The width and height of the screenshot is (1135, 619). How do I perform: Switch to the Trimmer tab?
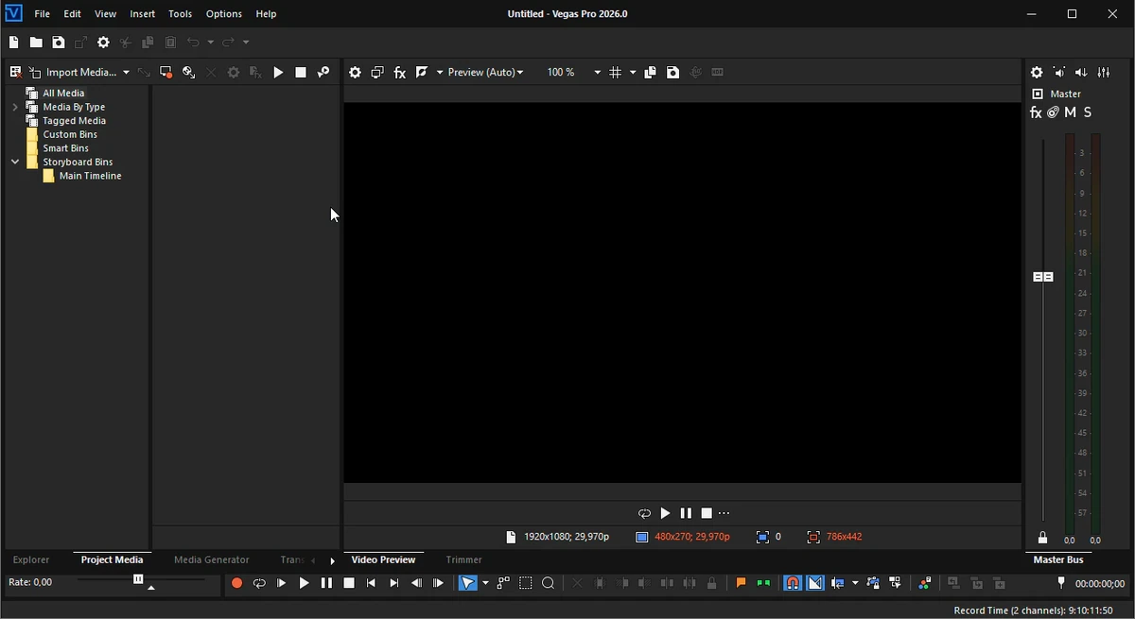pyautogui.click(x=464, y=560)
